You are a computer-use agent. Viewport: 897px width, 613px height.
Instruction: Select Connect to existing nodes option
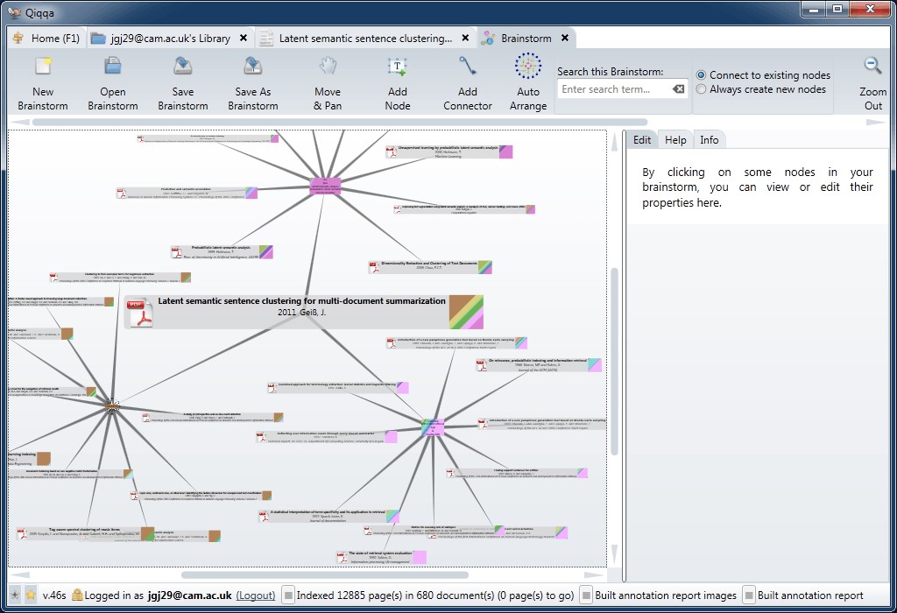coord(702,75)
